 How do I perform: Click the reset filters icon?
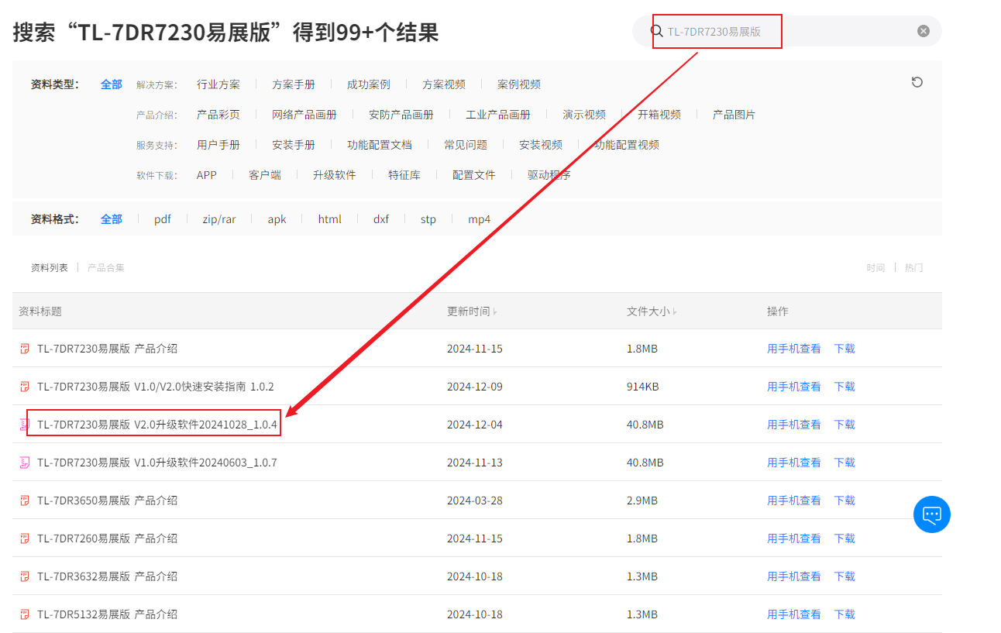pyautogui.click(x=917, y=82)
